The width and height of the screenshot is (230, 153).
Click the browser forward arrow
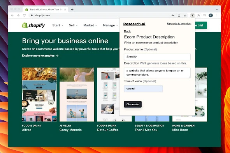coord(18,16)
